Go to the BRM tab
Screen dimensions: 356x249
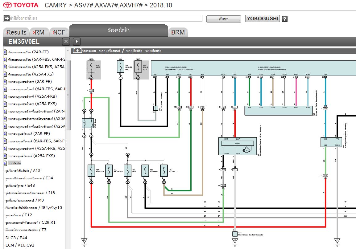click(x=178, y=32)
